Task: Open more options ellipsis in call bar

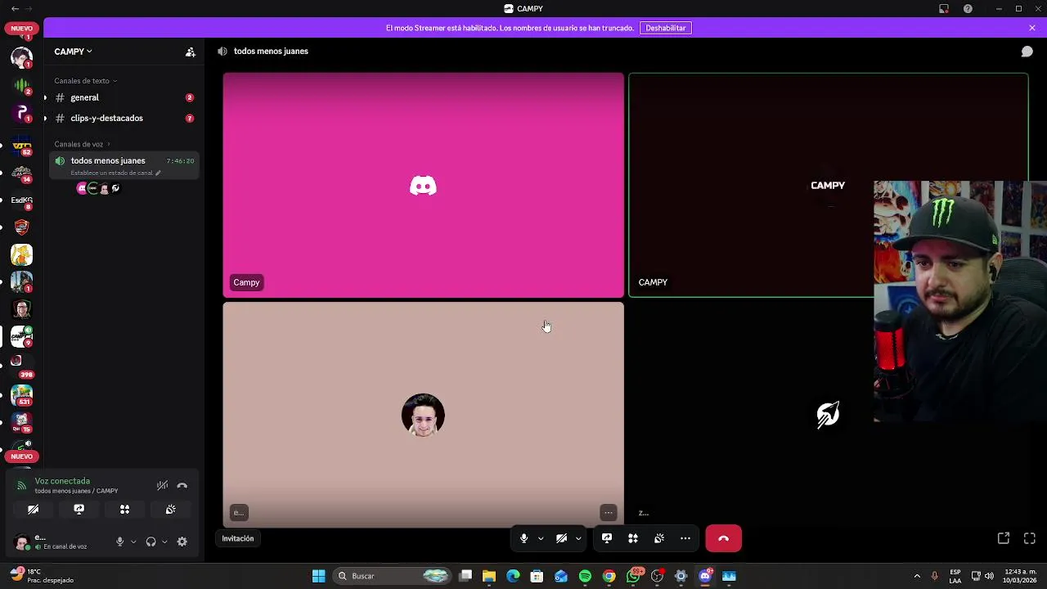Action: tap(685, 538)
